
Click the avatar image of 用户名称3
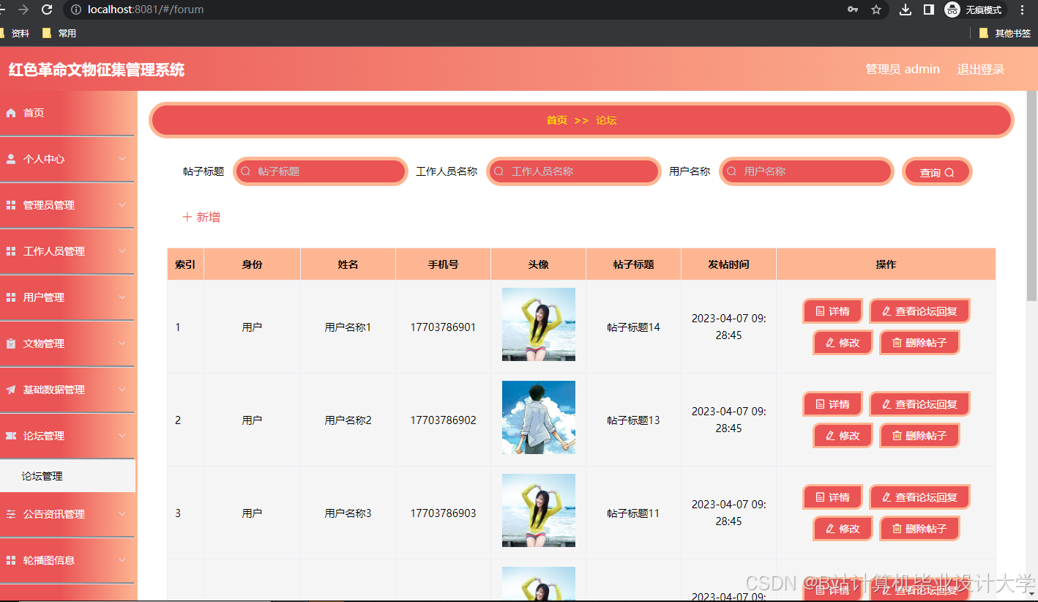pyautogui.click(x=539, y=510)
